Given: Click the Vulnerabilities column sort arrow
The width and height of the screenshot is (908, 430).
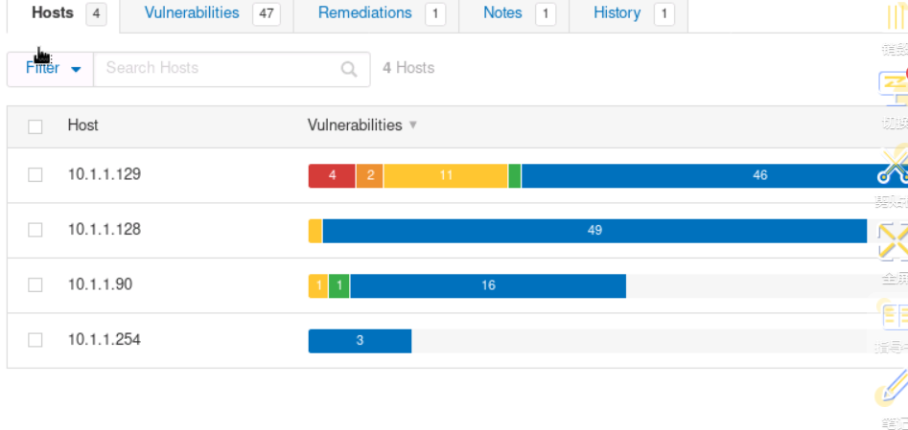Looking at the screenshot, I should pos(413,125).
